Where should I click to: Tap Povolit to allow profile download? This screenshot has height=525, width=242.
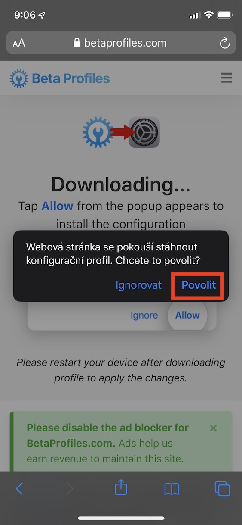(199, 285)
